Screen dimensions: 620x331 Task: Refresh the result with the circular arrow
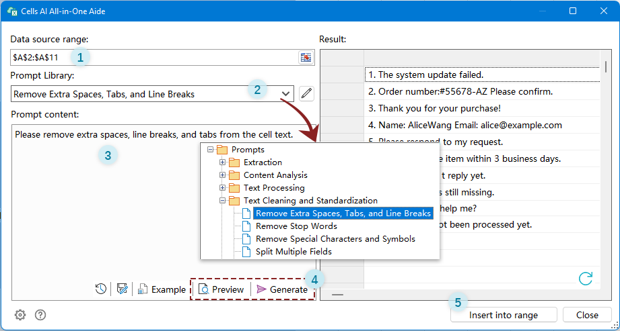coord(585,279)
